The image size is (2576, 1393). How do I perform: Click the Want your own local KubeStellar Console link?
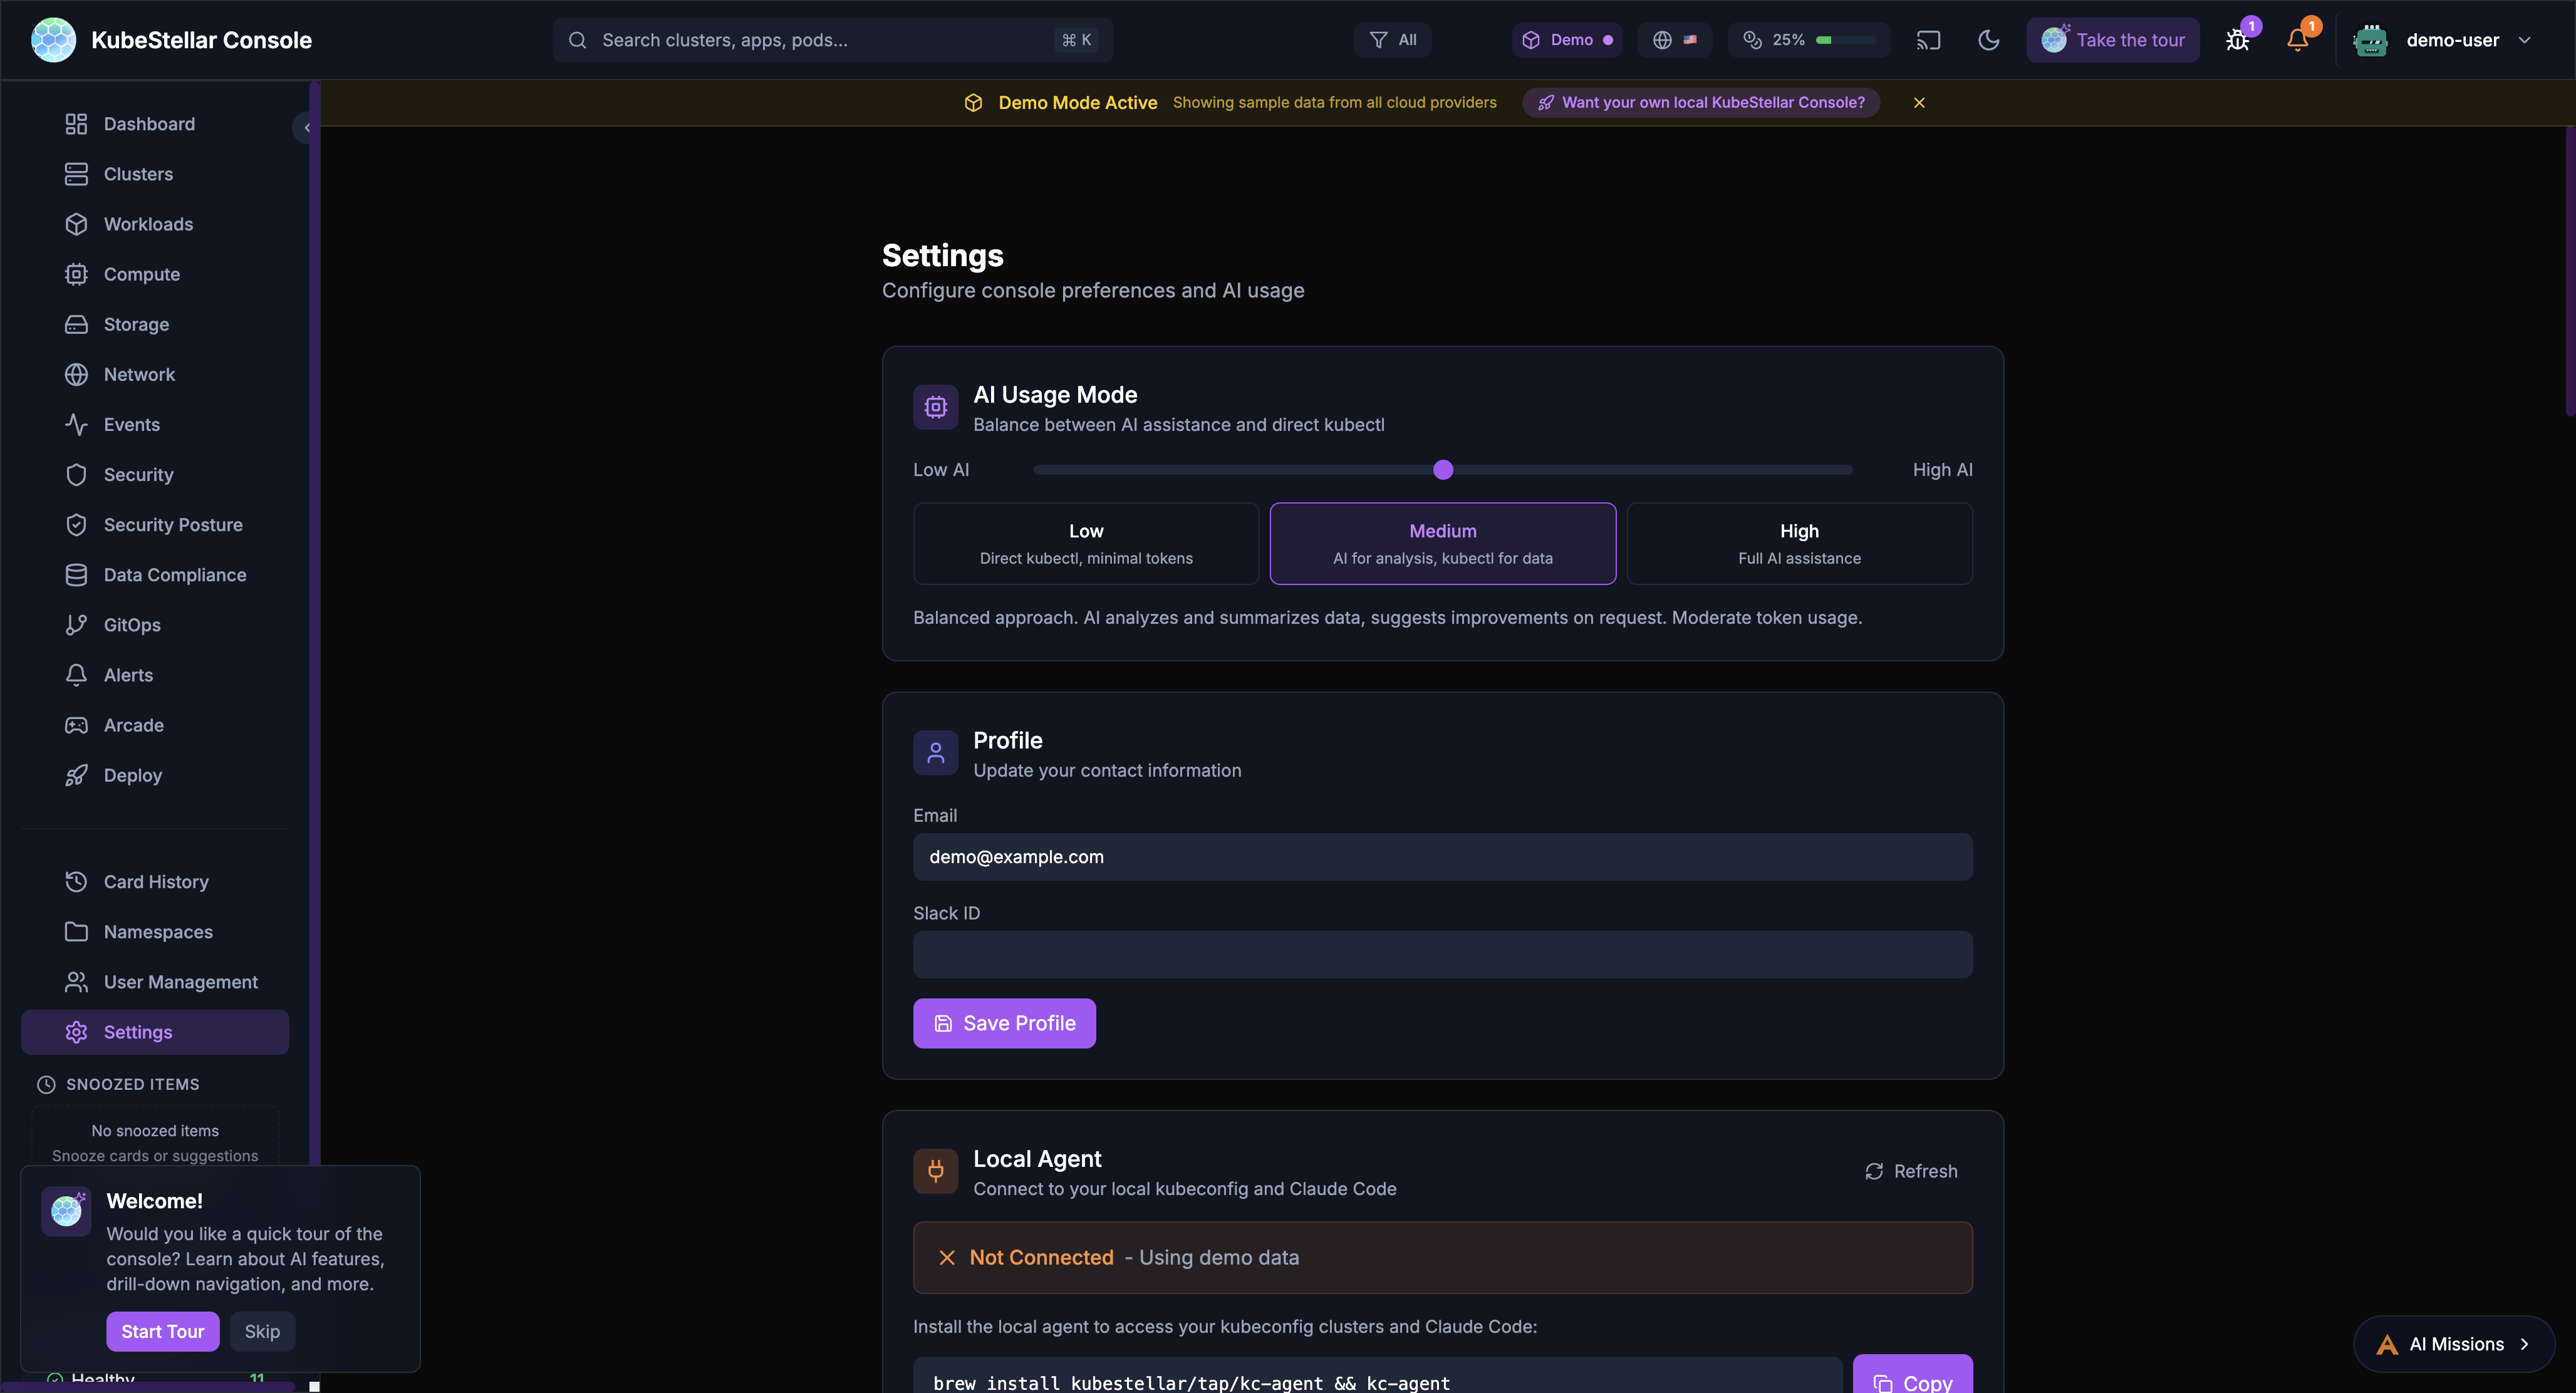[1700, 102]
